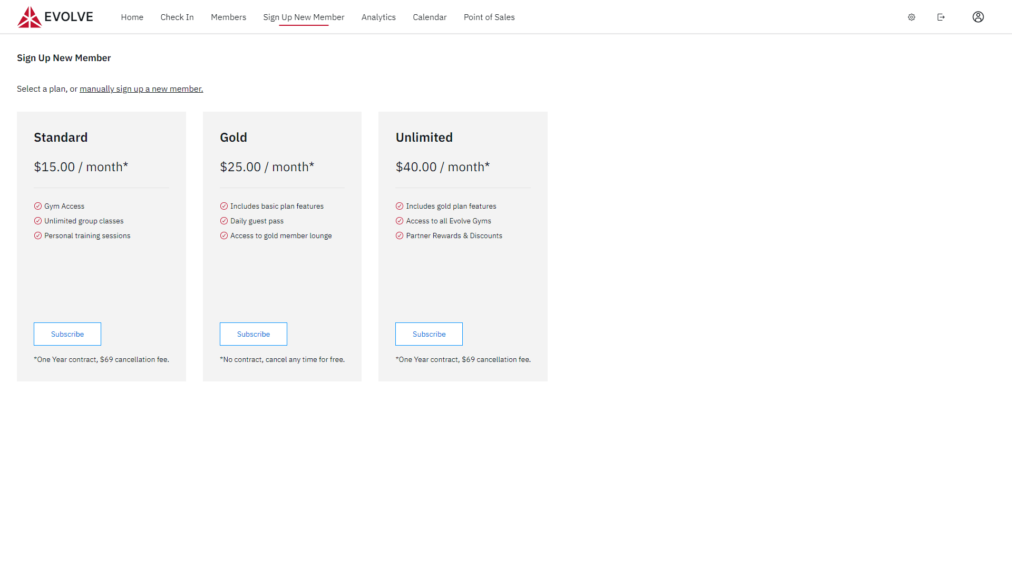This screenshot has width=1012, height=569.
Task: Subscribe to the Gold plan
Action: pos(253,333)
